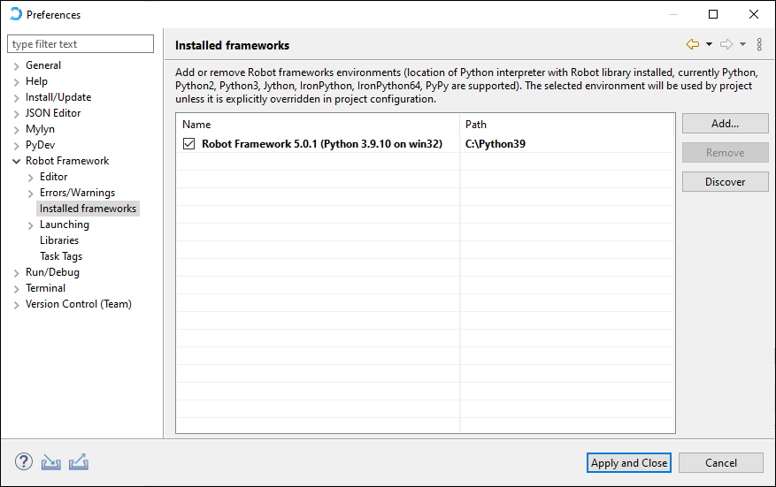Expand the PyDev tree node
The height and width of the screenshot is (487, 776).
(x=17, y=146)
